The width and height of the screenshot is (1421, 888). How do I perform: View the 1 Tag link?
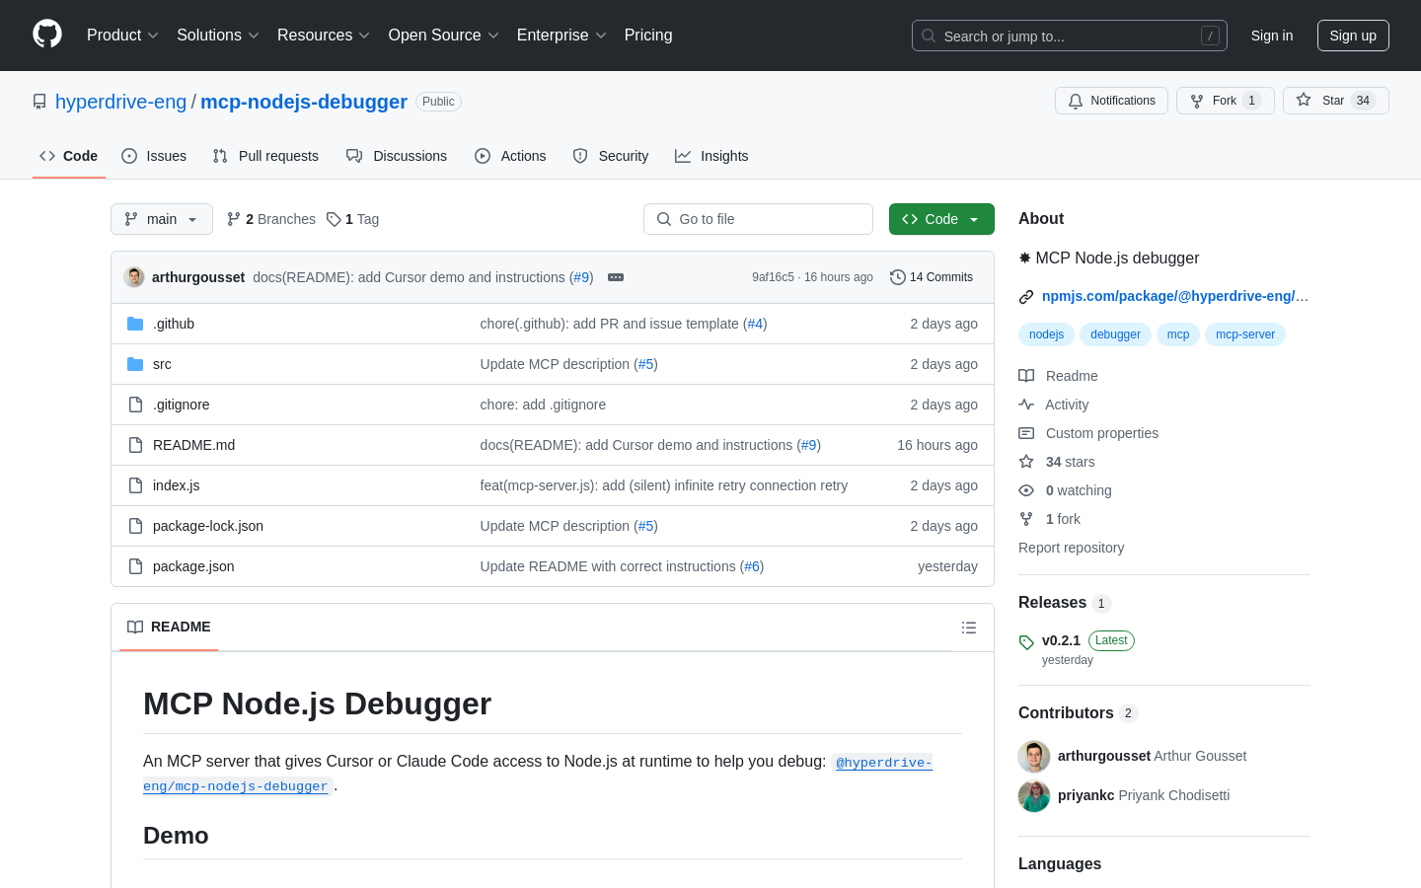pyautogui.click(x=353, y=219)
